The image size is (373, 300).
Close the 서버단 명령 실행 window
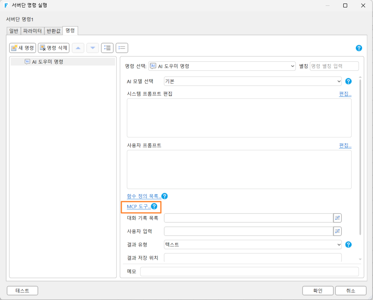[363, 5]
